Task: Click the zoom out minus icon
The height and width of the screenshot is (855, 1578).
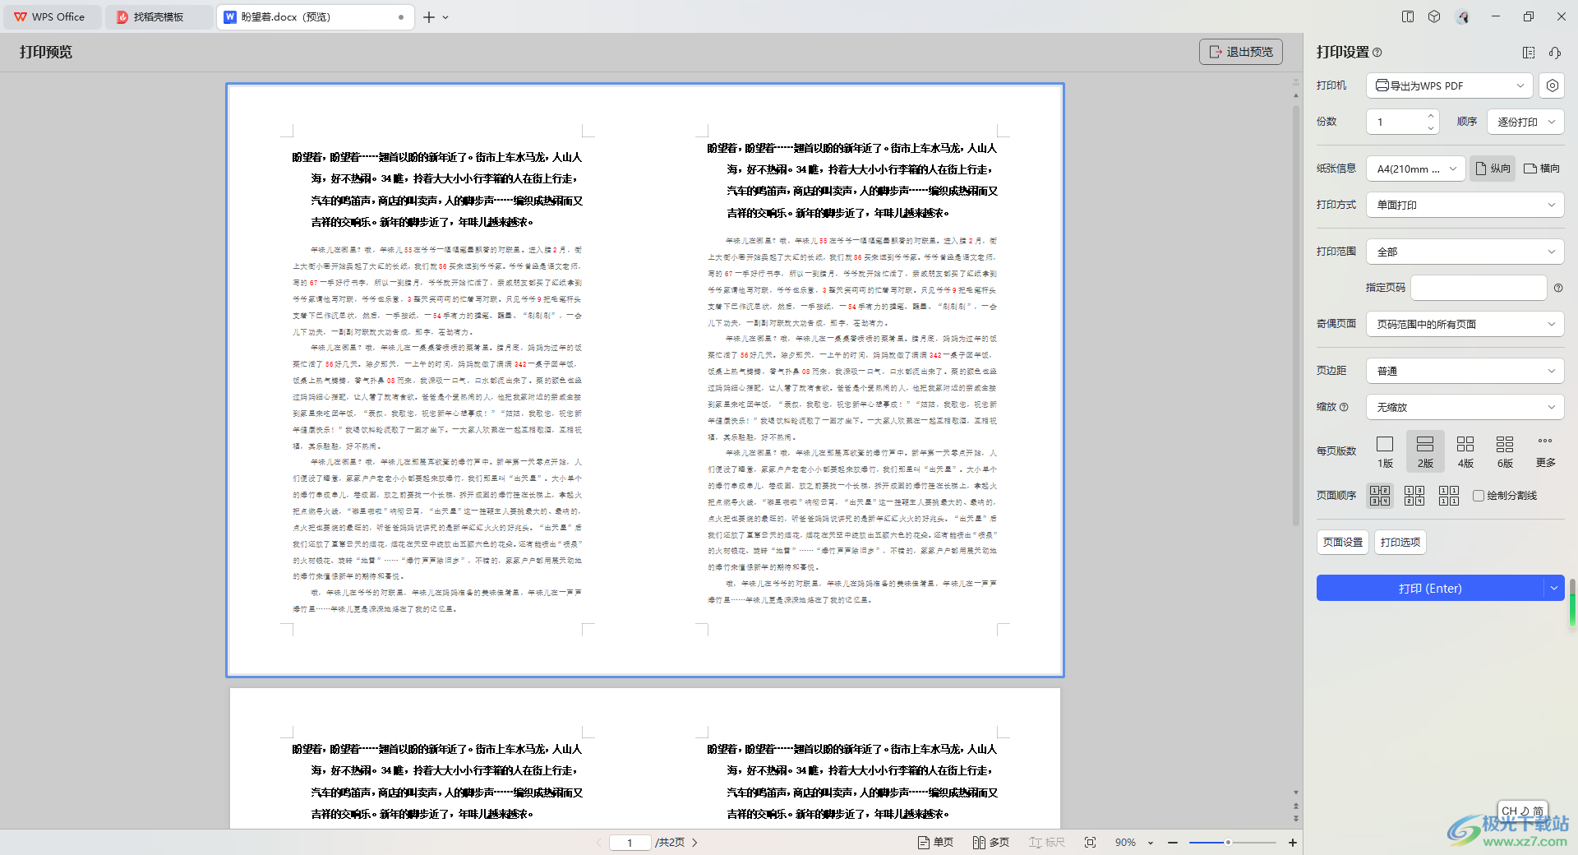Action: 1173,843
